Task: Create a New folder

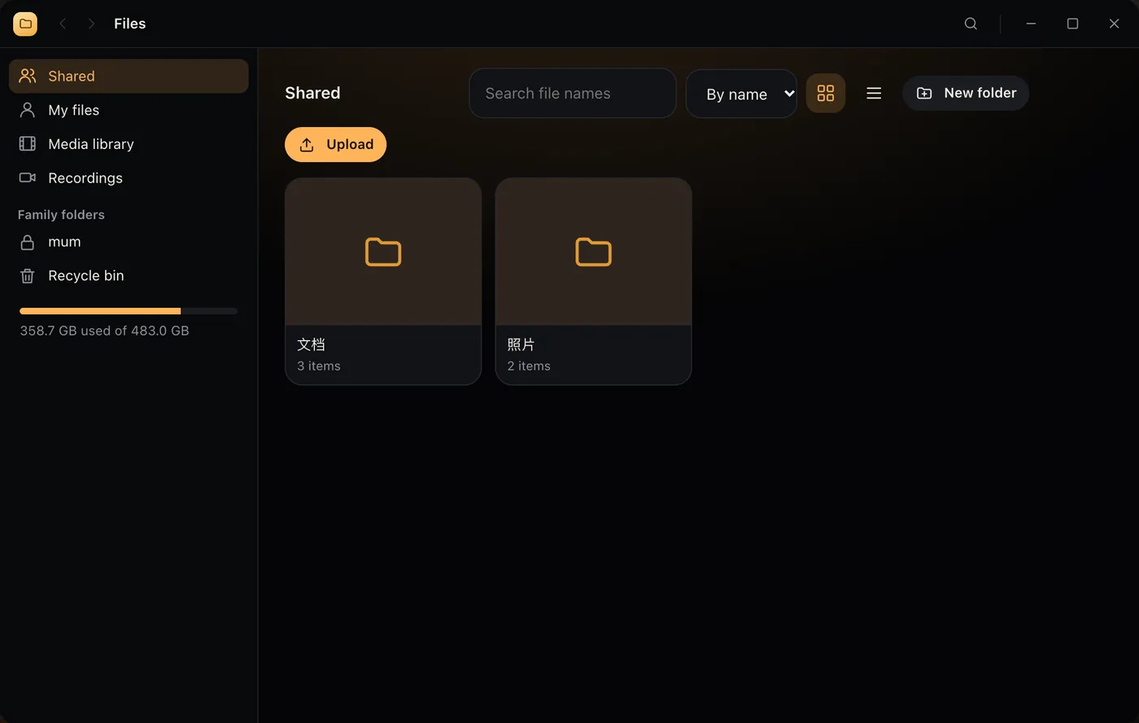Action: click(x=966, y=93)
